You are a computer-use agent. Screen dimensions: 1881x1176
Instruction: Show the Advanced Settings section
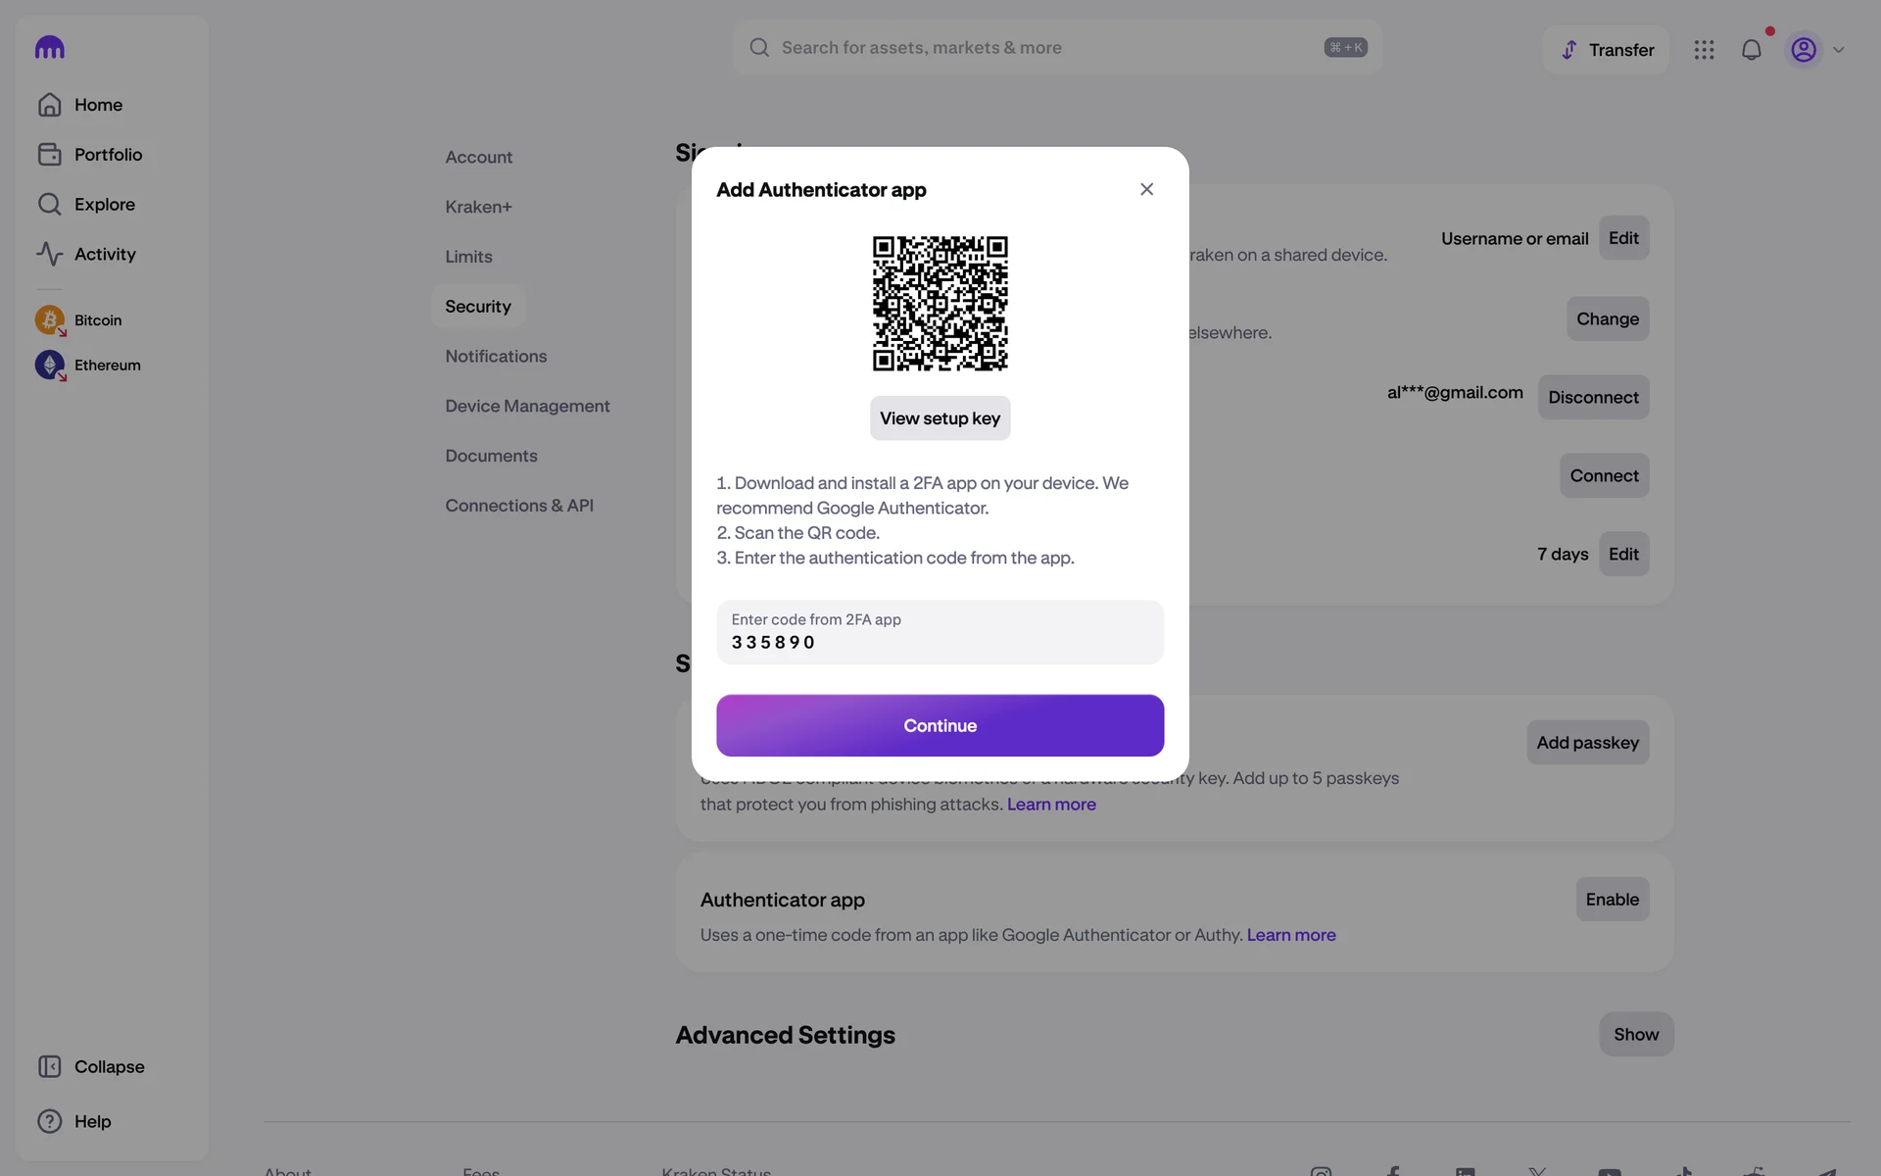click(1636, 1034)
